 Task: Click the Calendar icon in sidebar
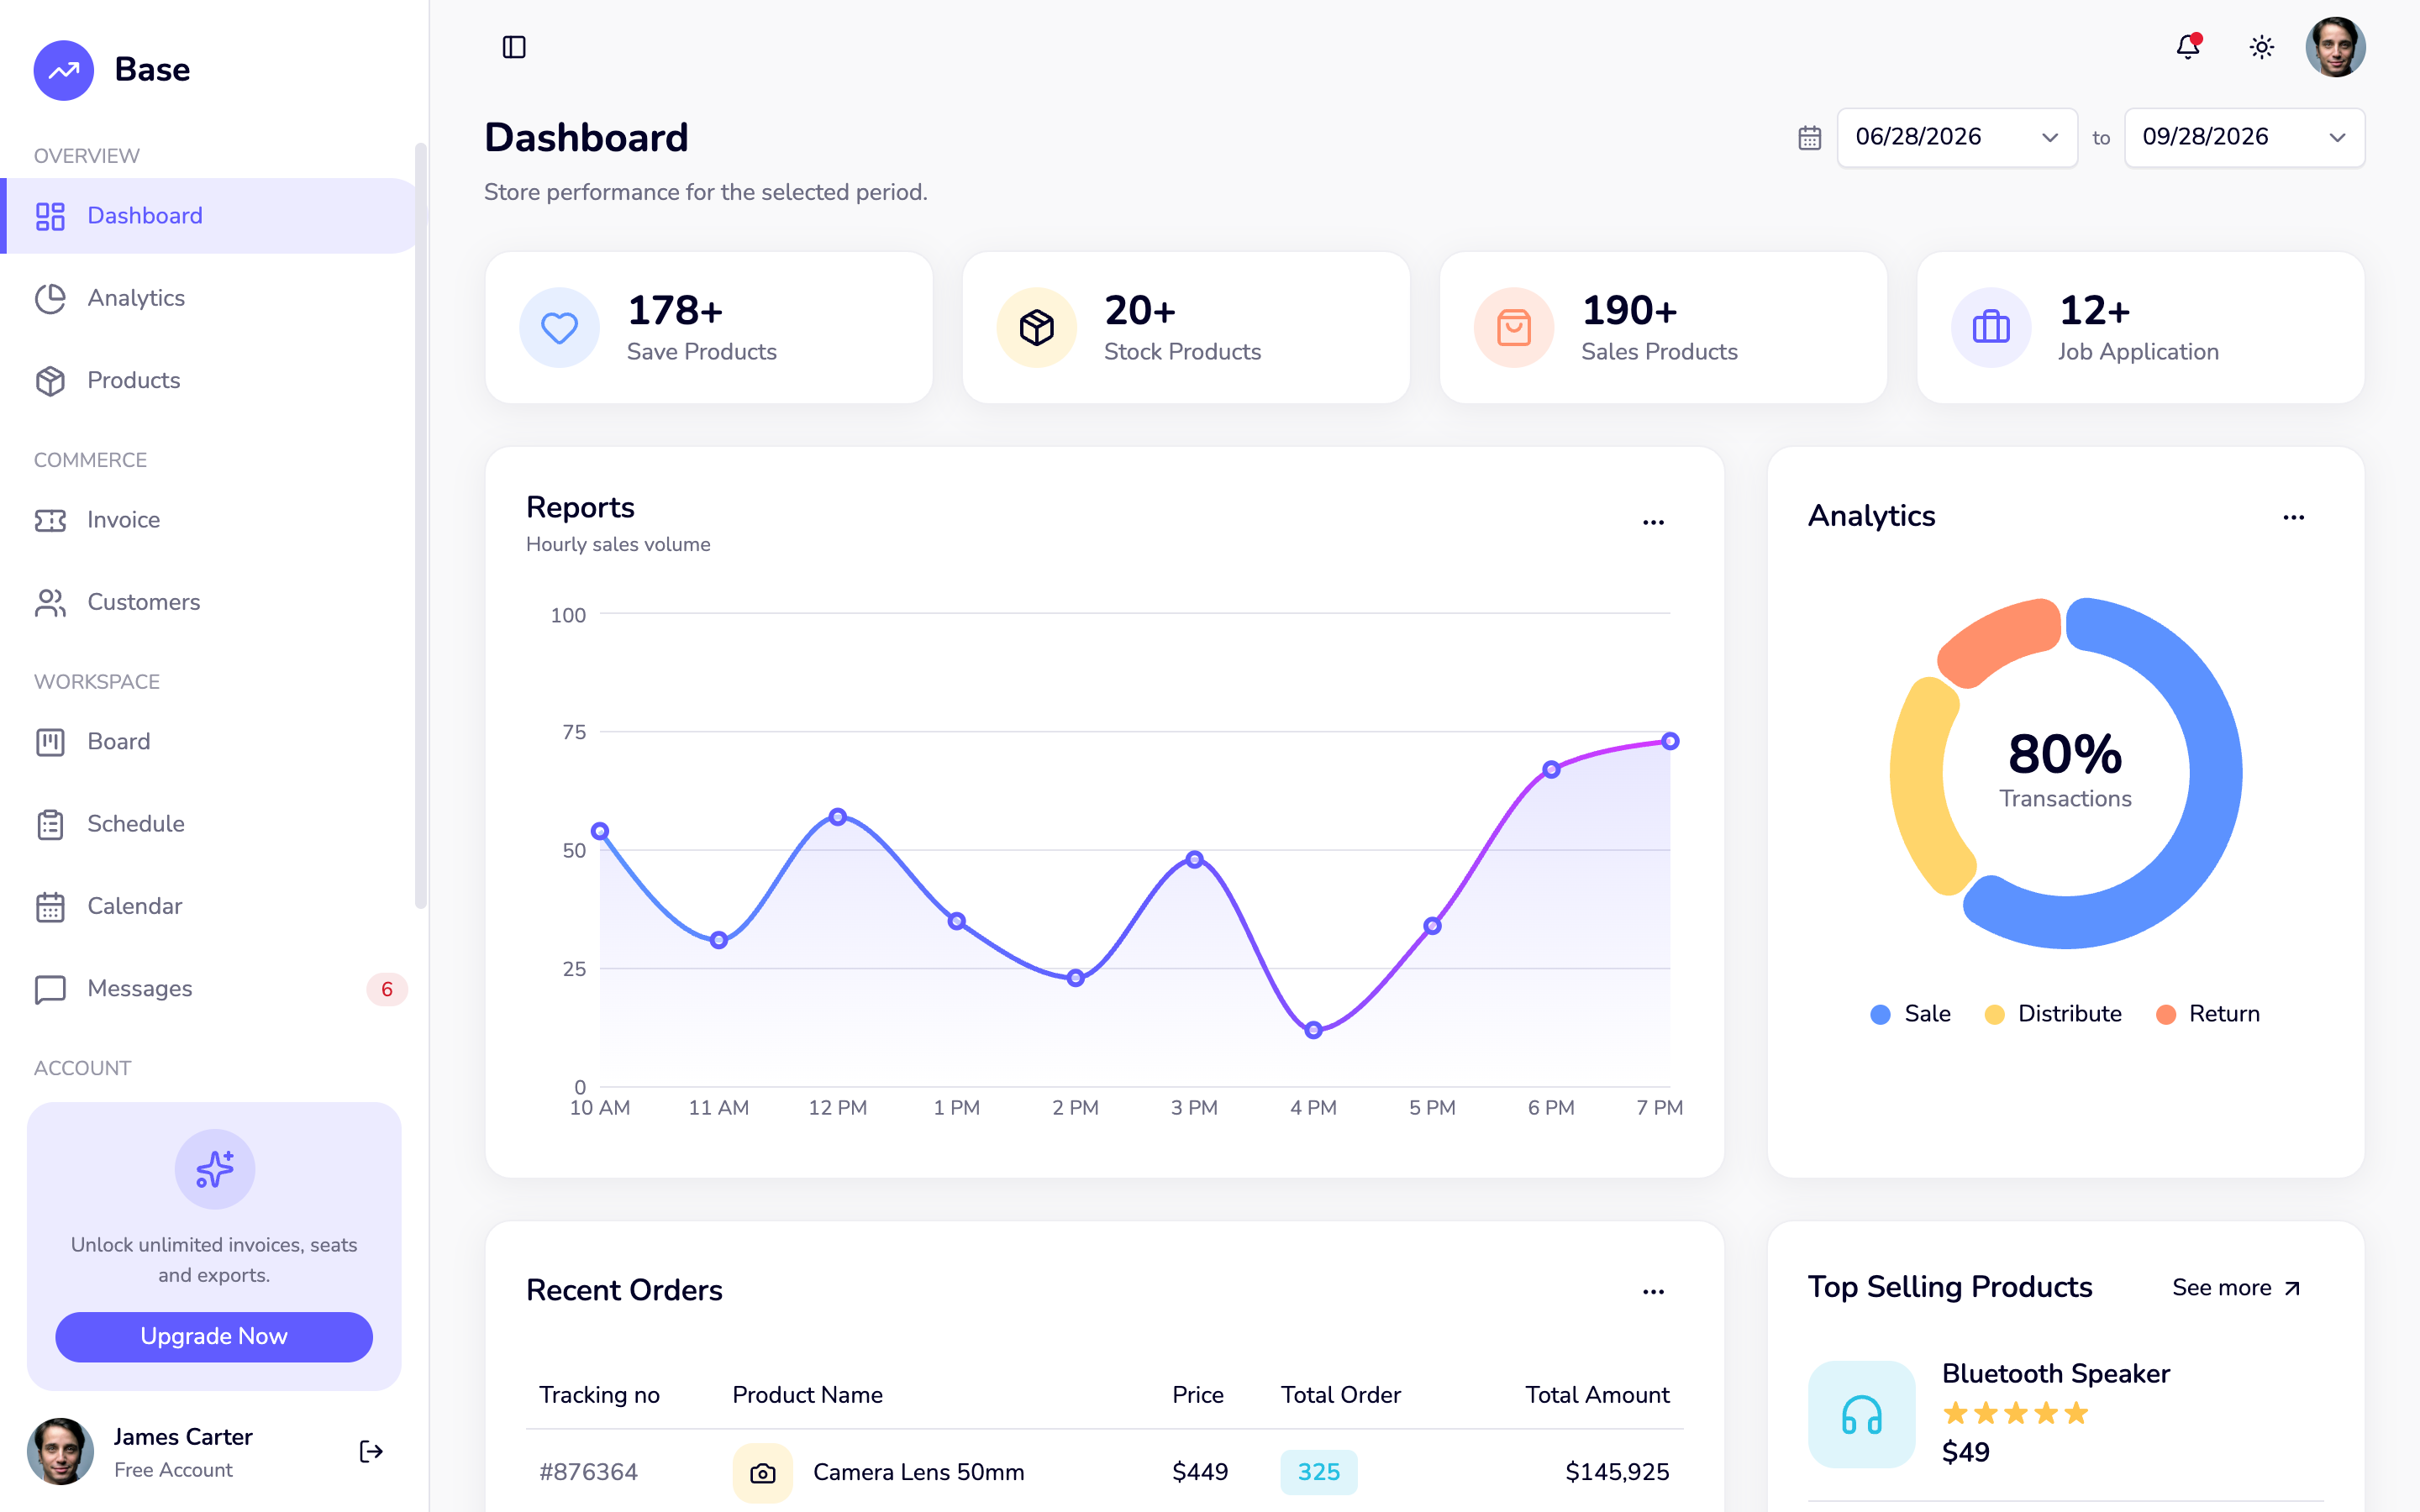(50, 906)
